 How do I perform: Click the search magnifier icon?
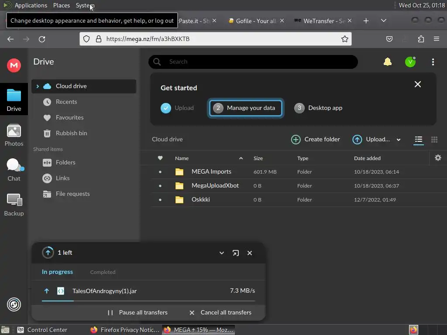click(157, 62)
